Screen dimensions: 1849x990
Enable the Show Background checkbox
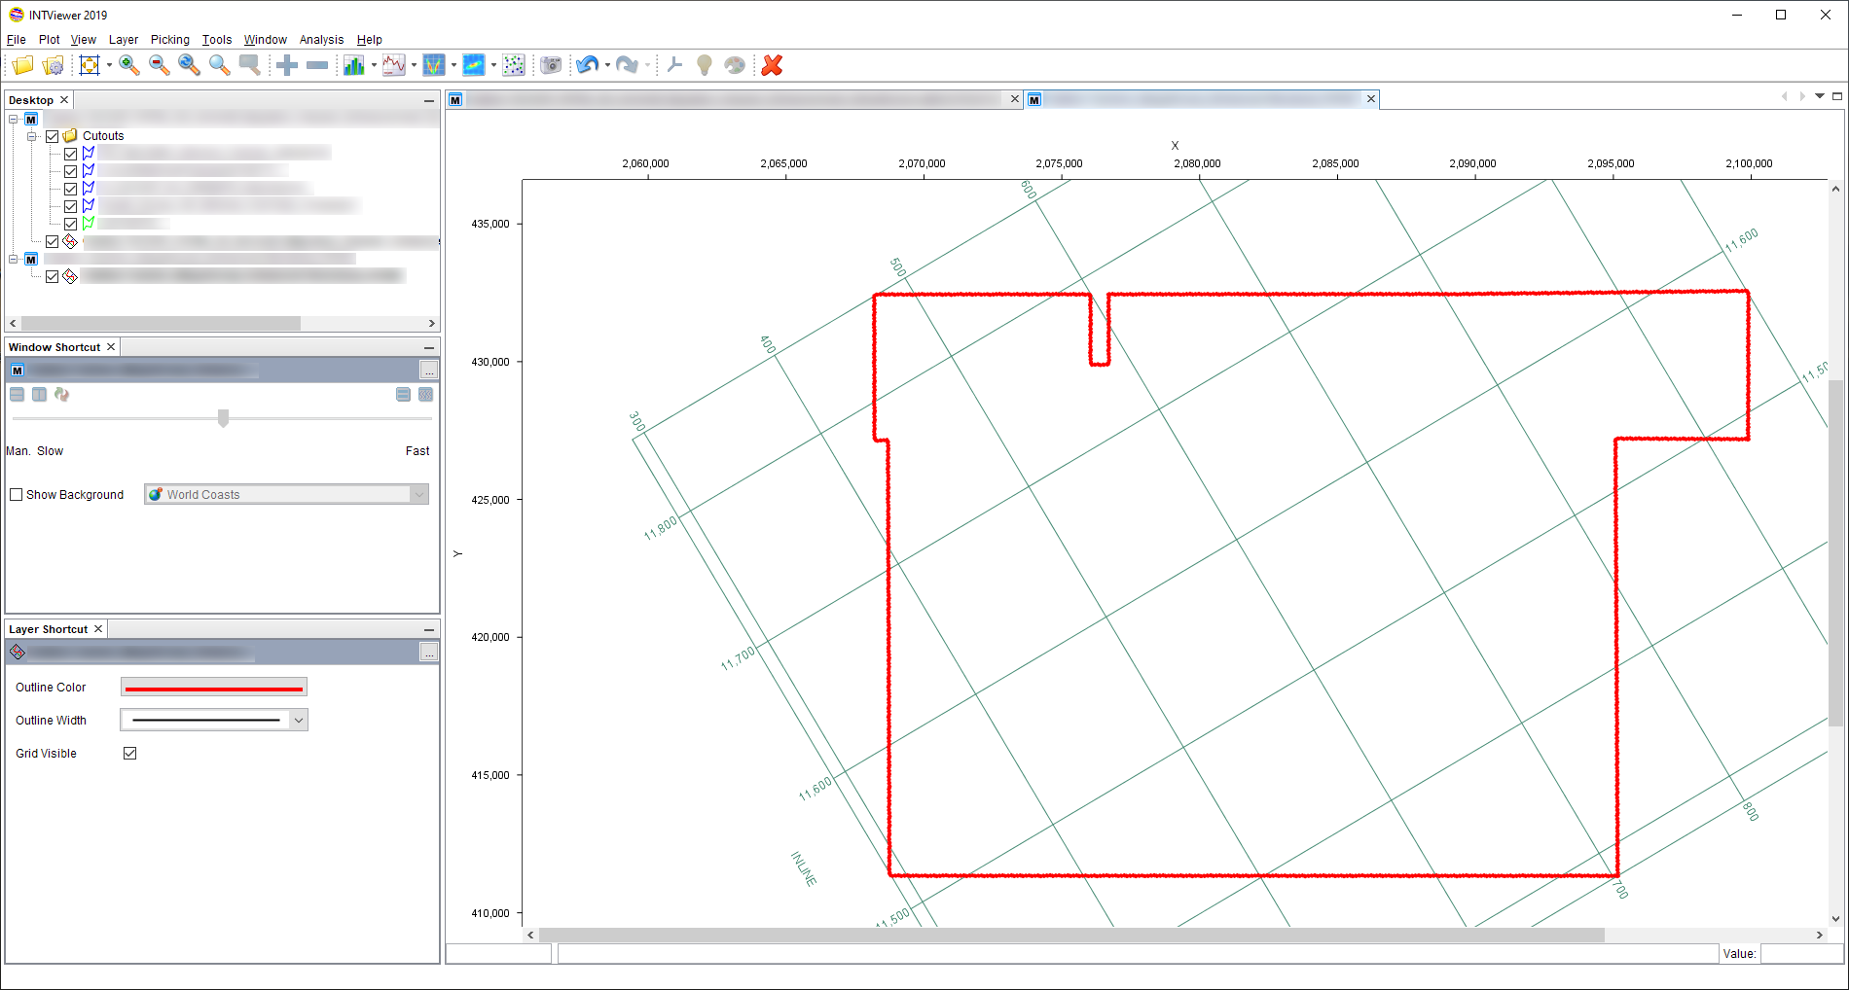[17, 494]
